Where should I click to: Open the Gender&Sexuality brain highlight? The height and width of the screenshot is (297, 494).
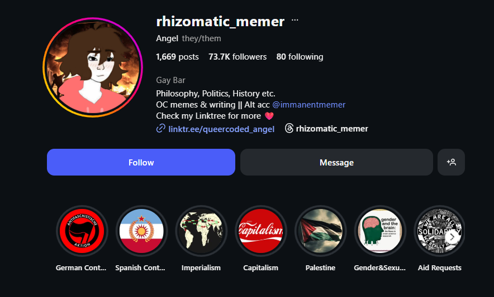click(380, 231)
